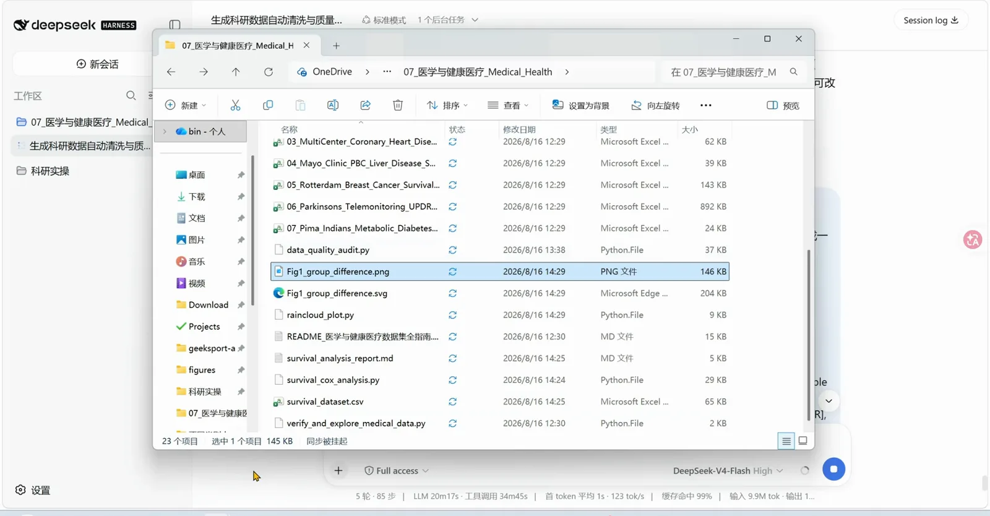The image size is (990, 516).
Task: Download the Session log
Action: click(x=931, y=20)
